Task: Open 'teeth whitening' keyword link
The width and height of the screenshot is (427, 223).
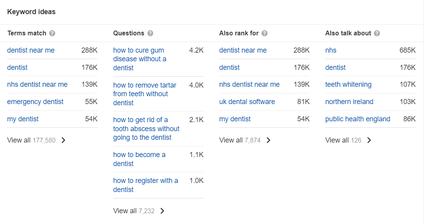Action: (348, 84)
